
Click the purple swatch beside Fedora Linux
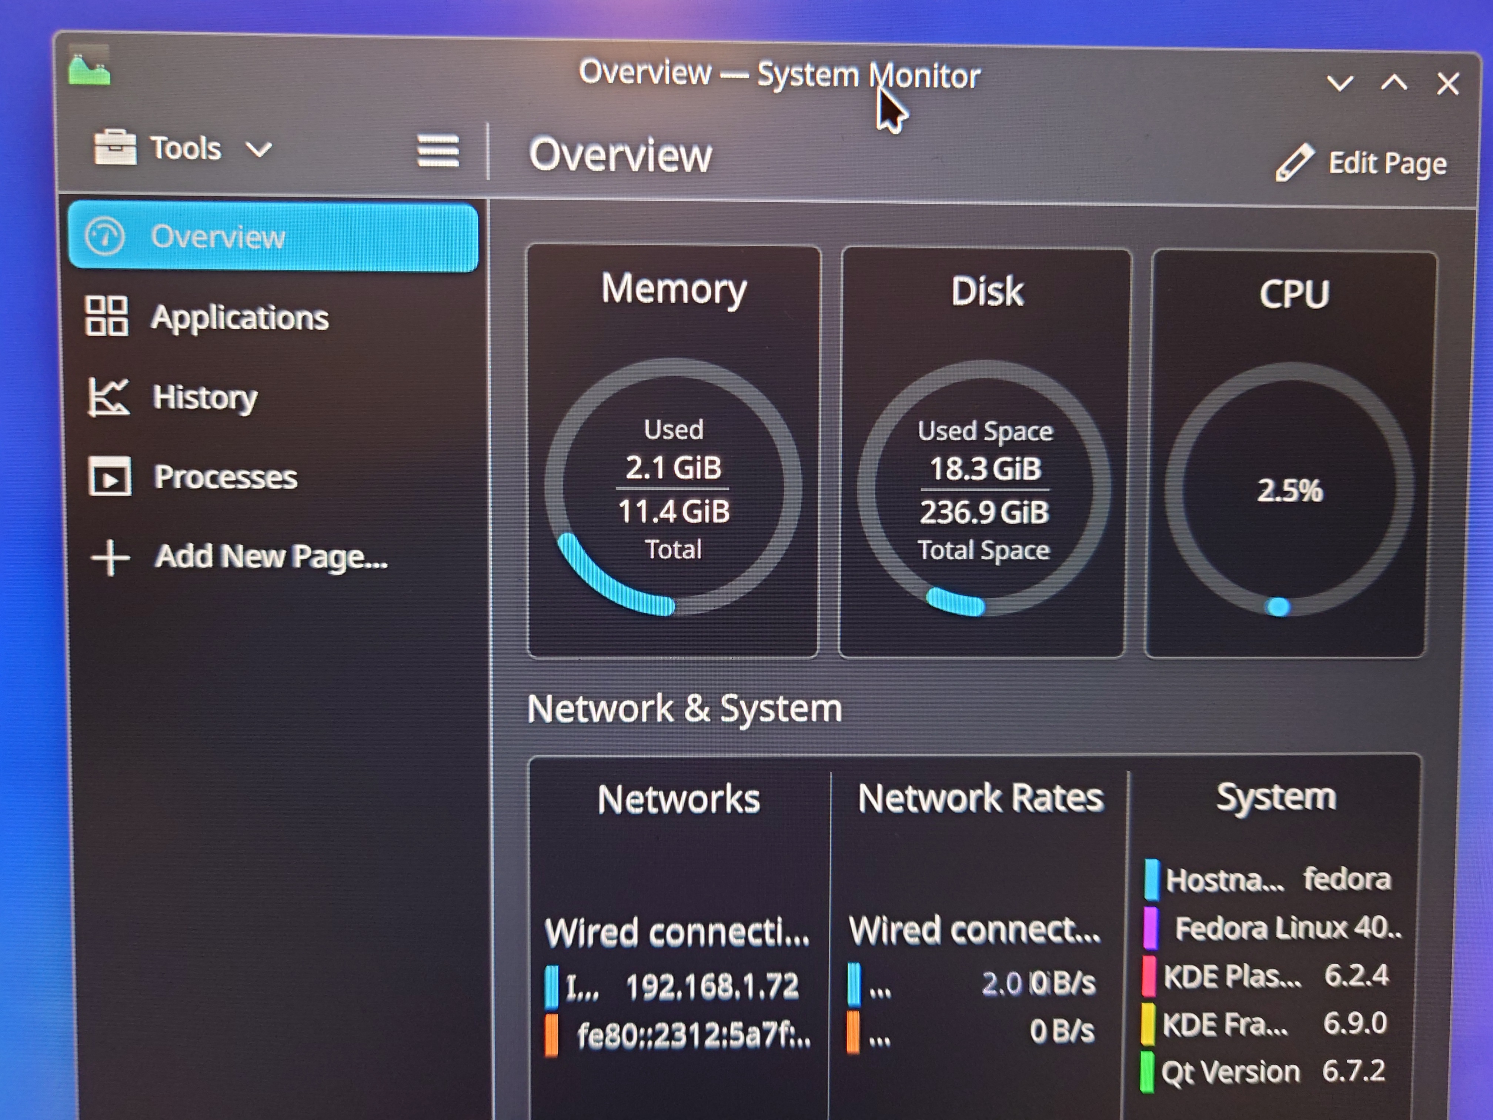tap(1150, 928)
